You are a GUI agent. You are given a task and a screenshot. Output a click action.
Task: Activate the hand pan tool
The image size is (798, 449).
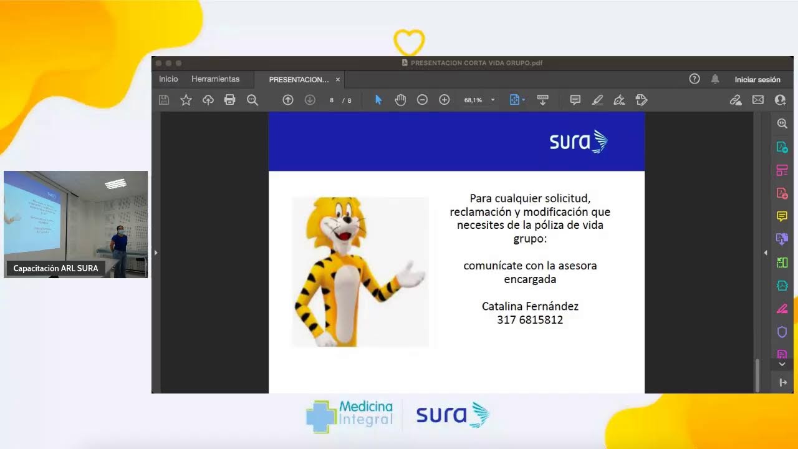tap(400, 100)
